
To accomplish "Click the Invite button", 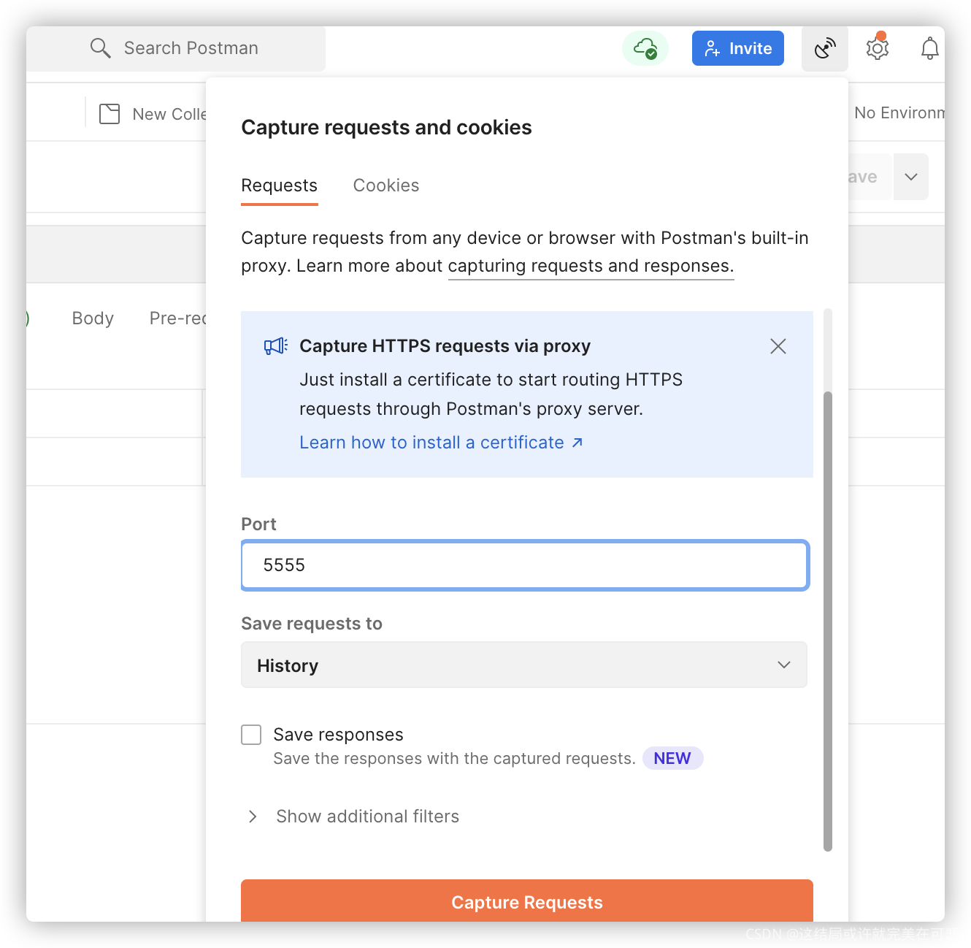I will (738, 48).
